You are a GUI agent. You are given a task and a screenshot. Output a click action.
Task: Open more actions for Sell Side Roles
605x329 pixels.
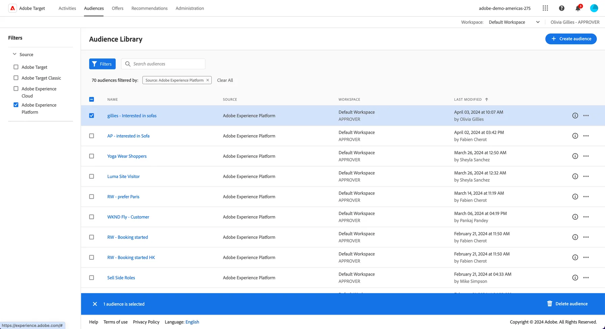click(x=586, y=278)
